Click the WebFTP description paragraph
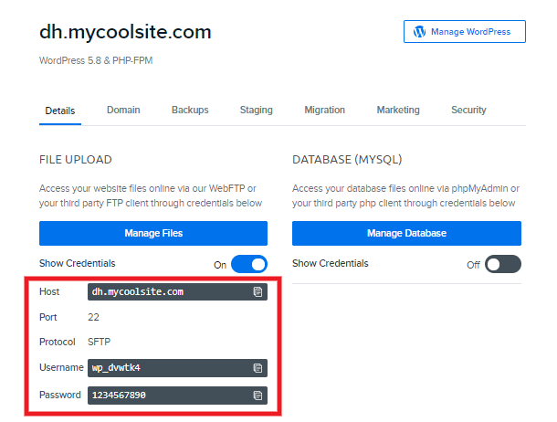Viewport: 557px width, 422px height. [x=151, y=195]
